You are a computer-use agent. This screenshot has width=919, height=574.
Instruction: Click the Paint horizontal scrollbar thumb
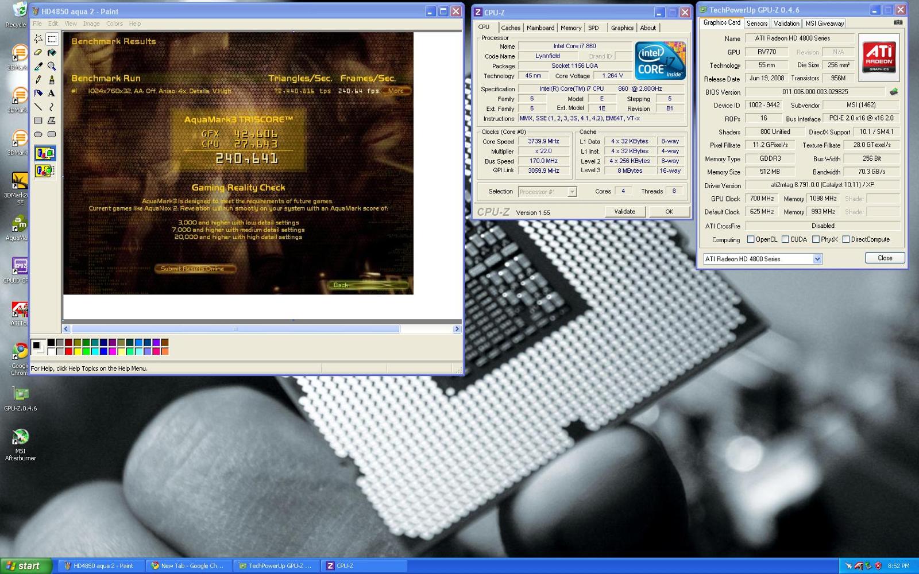click(x=235, y=329)
